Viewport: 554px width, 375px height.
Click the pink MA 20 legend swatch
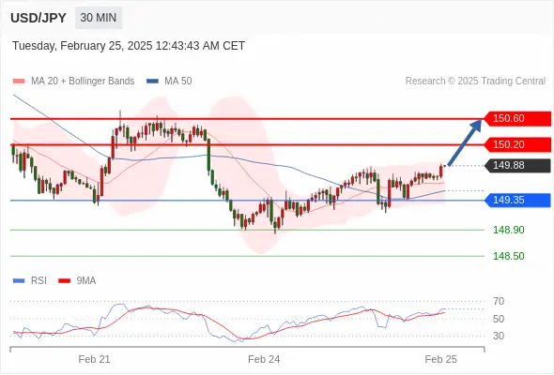point(19,82)
